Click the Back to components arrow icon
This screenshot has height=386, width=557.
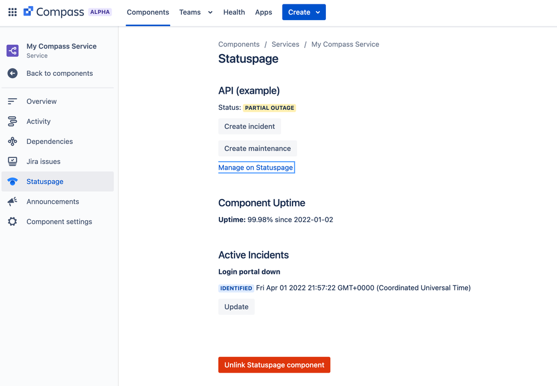pyautogui.click(x=12, y=73)
